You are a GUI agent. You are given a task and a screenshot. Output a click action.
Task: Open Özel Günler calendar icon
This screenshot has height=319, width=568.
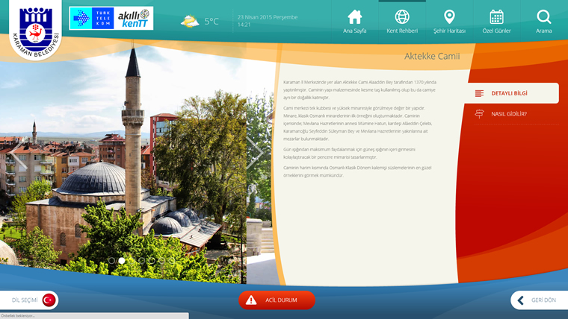click(x=496, y=17)
